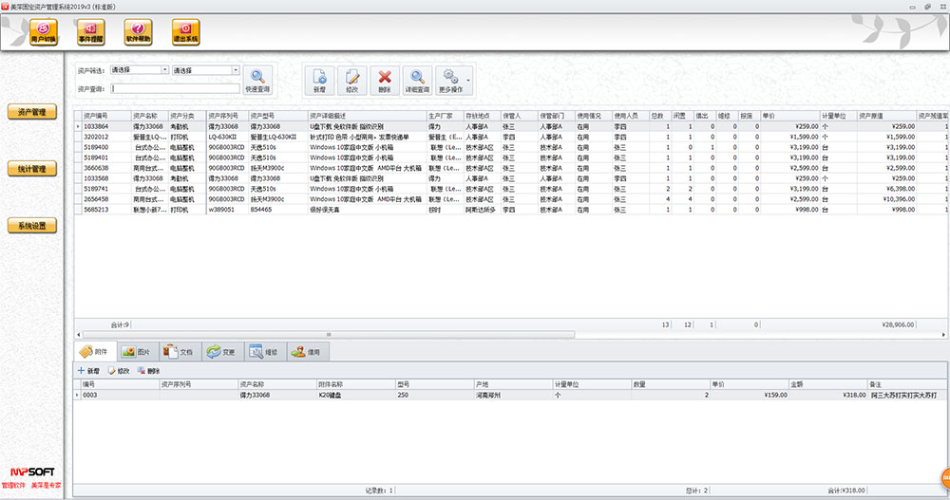This screenshot has width=950, height=500.
Task: Click the 快速查询 quick search magnifier
Action: (x=257, y=80)
